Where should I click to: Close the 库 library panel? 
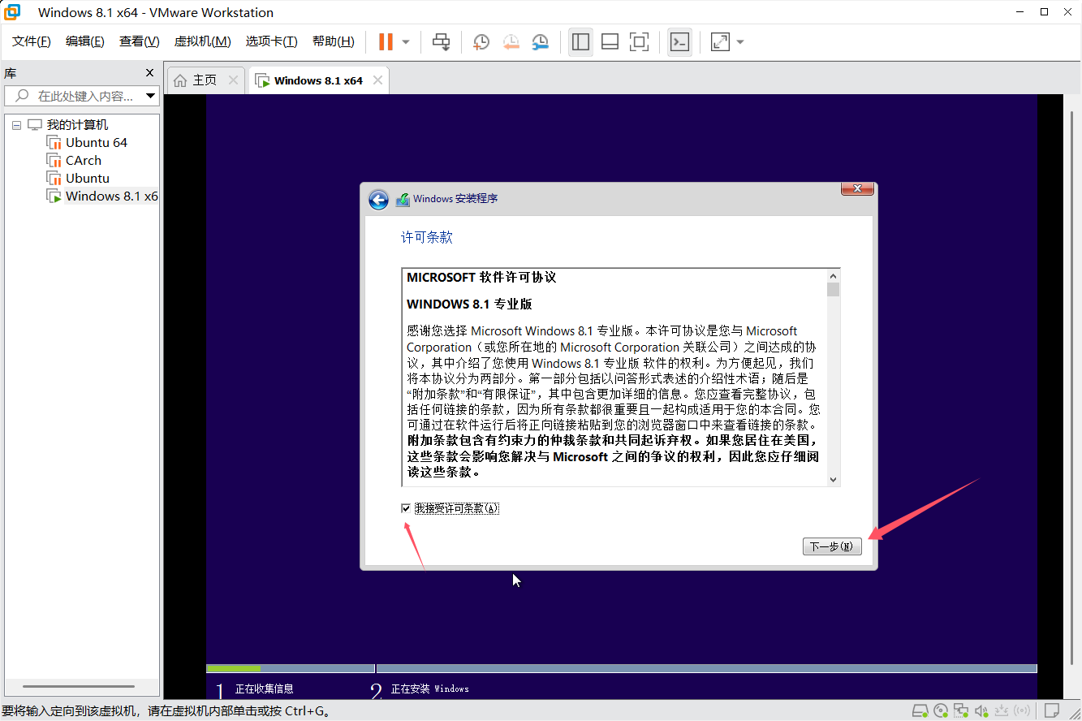[x=149, y=72]
